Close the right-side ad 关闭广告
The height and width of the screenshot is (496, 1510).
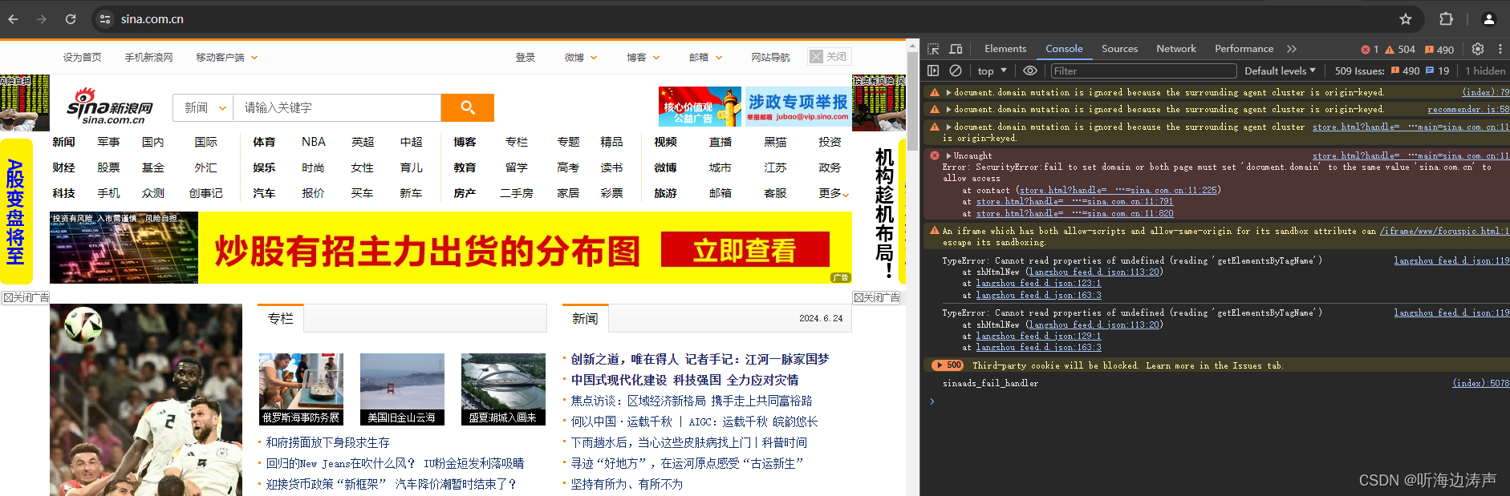coord(877,297)
